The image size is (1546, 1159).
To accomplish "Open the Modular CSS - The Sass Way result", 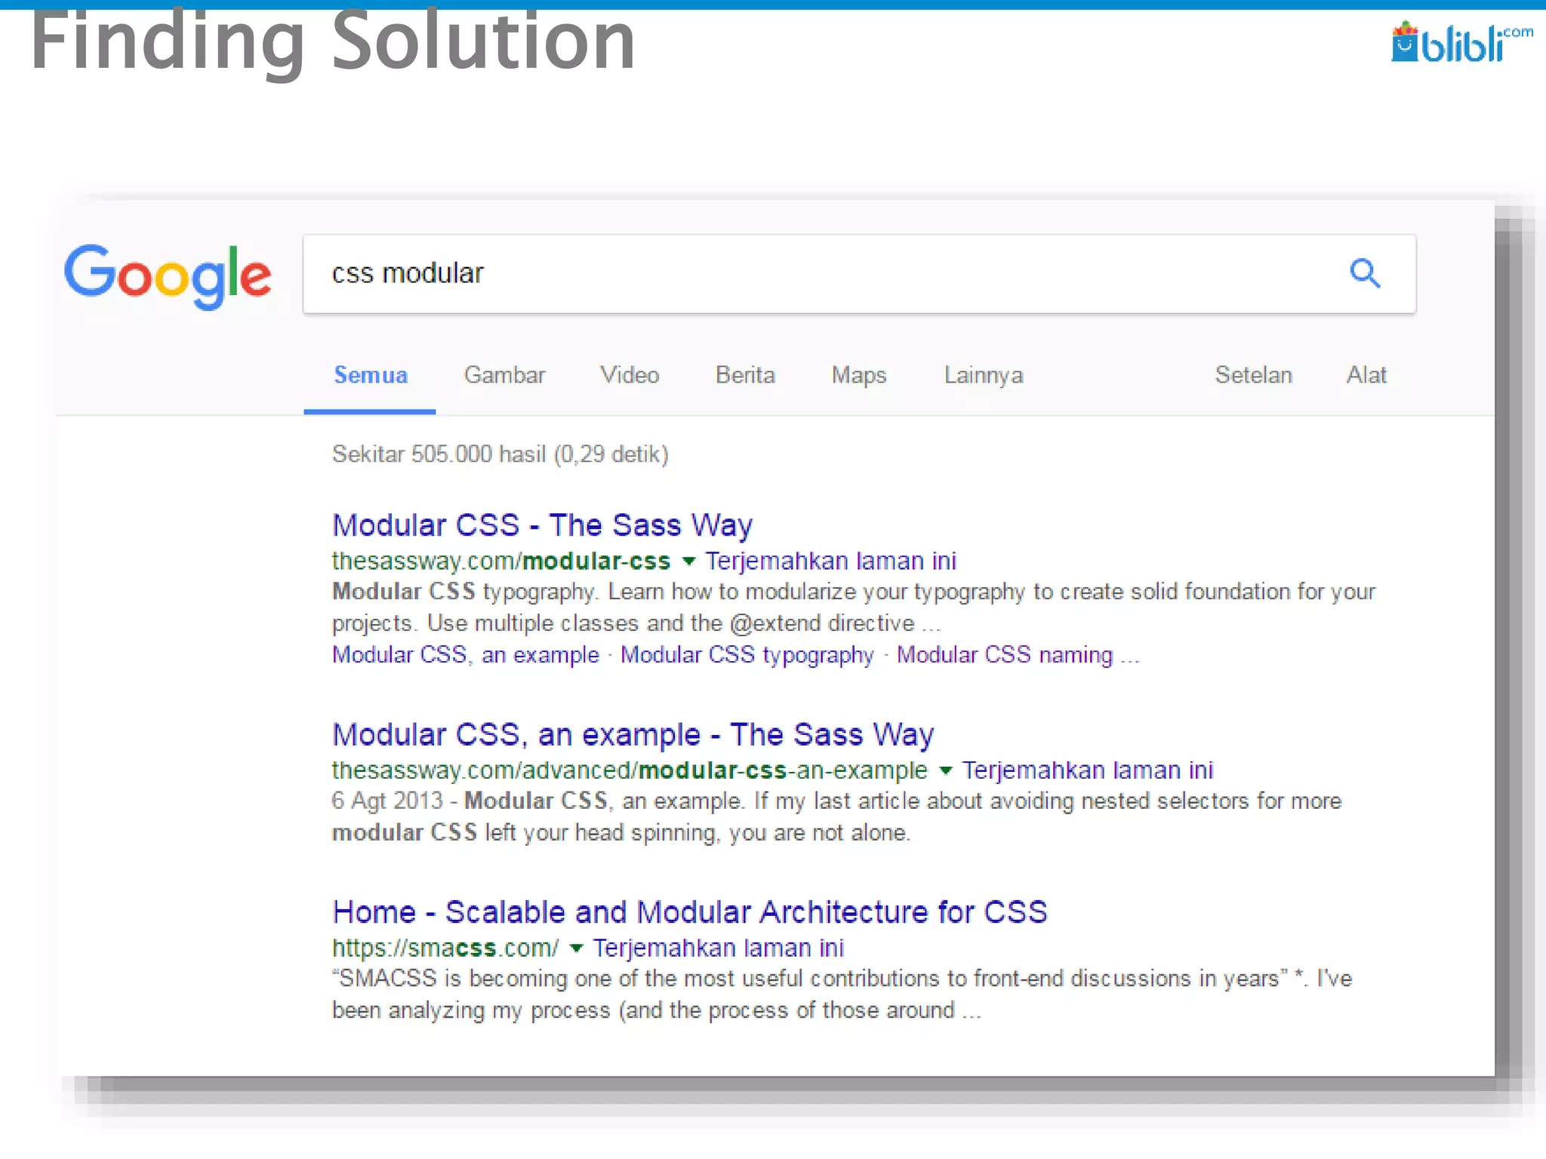I will coord(542,525).
